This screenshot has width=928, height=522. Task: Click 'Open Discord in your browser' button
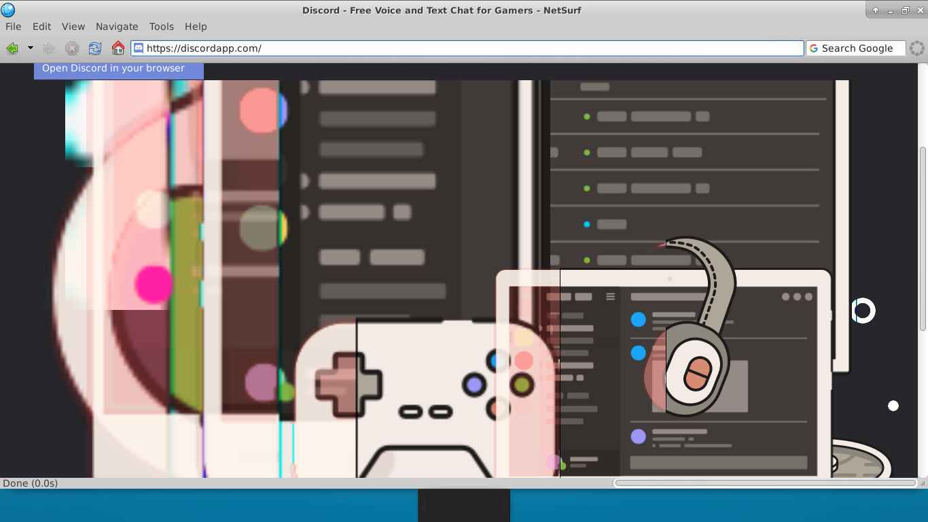pos(113,69)
